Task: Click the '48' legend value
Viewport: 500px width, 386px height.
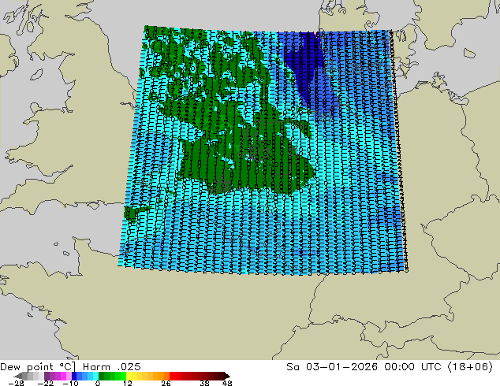Action: coord(227,383)
